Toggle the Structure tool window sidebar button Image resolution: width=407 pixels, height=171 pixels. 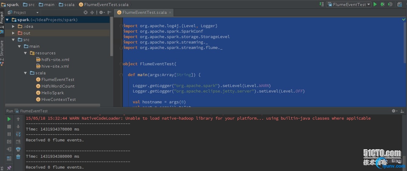[x=2, y=51]
